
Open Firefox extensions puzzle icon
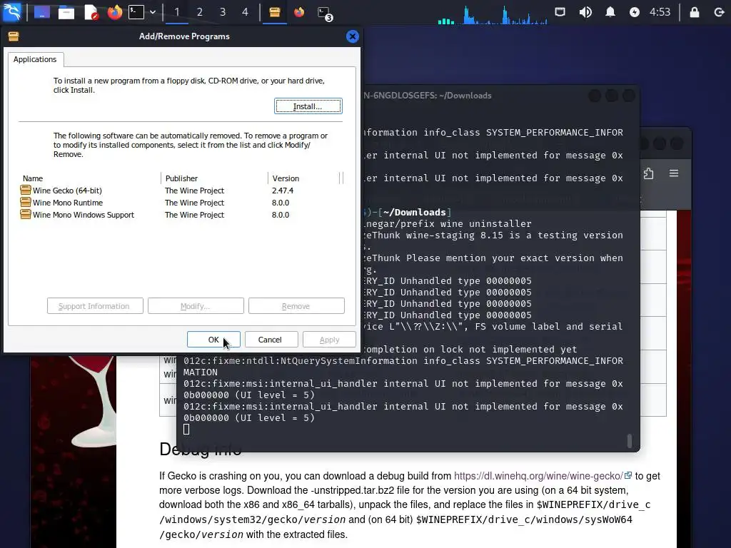tap(648, 174)
